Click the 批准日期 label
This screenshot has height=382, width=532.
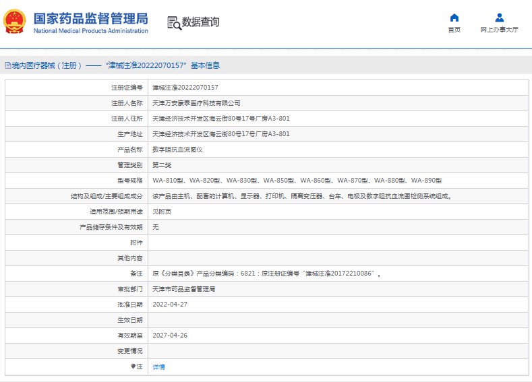(130, 305)
